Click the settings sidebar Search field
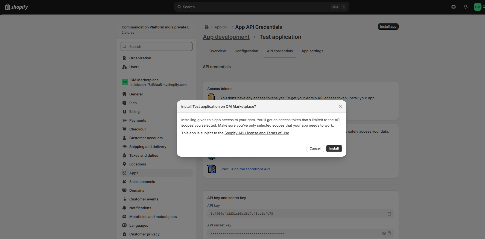Image resolution: width=485 pixels, height=239 pixels. [x=157, y=46]
